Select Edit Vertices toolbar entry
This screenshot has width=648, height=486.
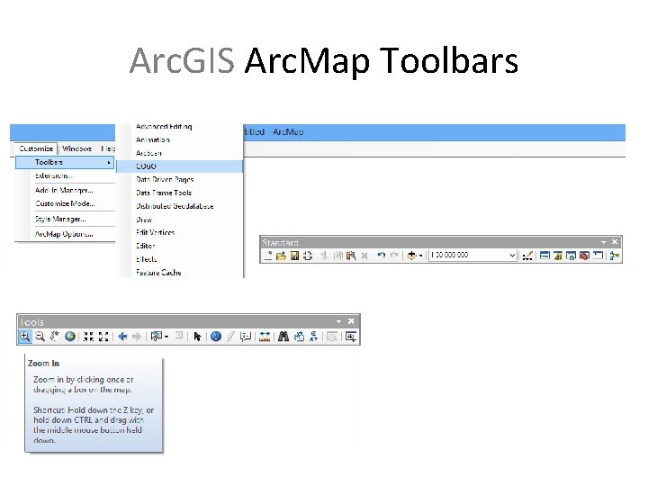click(156, 232)
